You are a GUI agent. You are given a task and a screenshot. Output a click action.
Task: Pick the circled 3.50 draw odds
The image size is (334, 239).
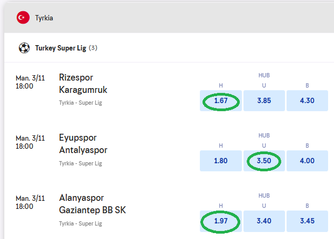pyautogui.click(x=264, y=161)
